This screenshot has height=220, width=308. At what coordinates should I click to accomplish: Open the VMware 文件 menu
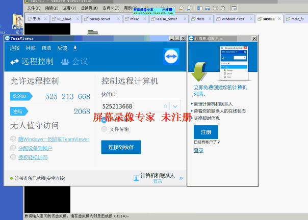click(34, 8)
